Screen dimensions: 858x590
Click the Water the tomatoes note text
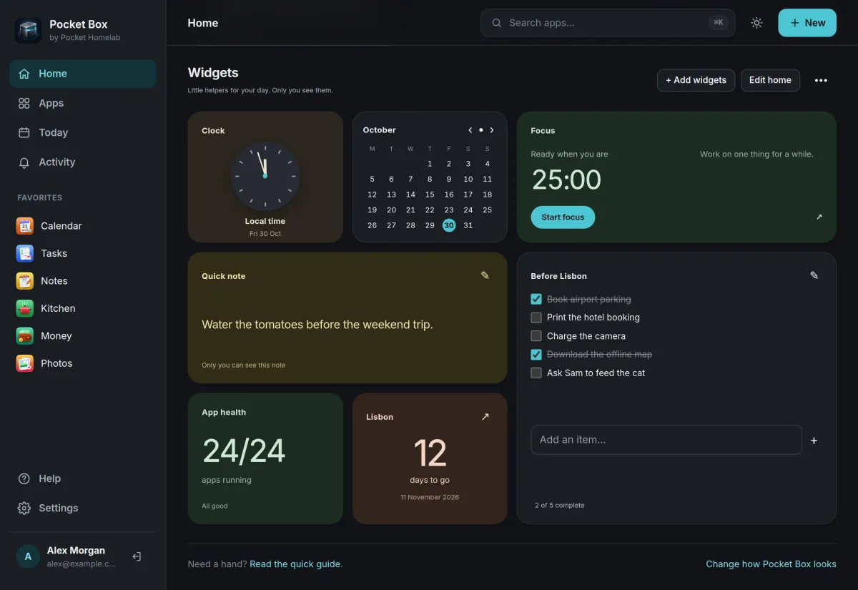317,325
